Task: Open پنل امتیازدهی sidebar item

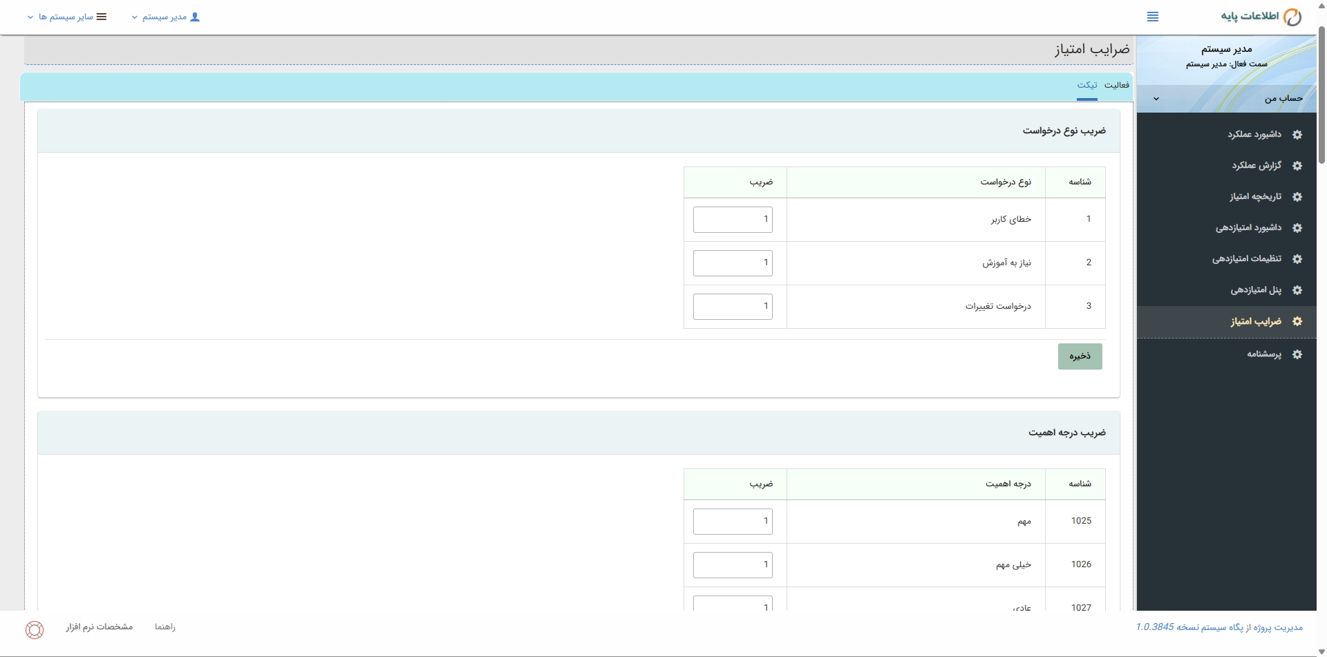Action: pos(1256,290)
